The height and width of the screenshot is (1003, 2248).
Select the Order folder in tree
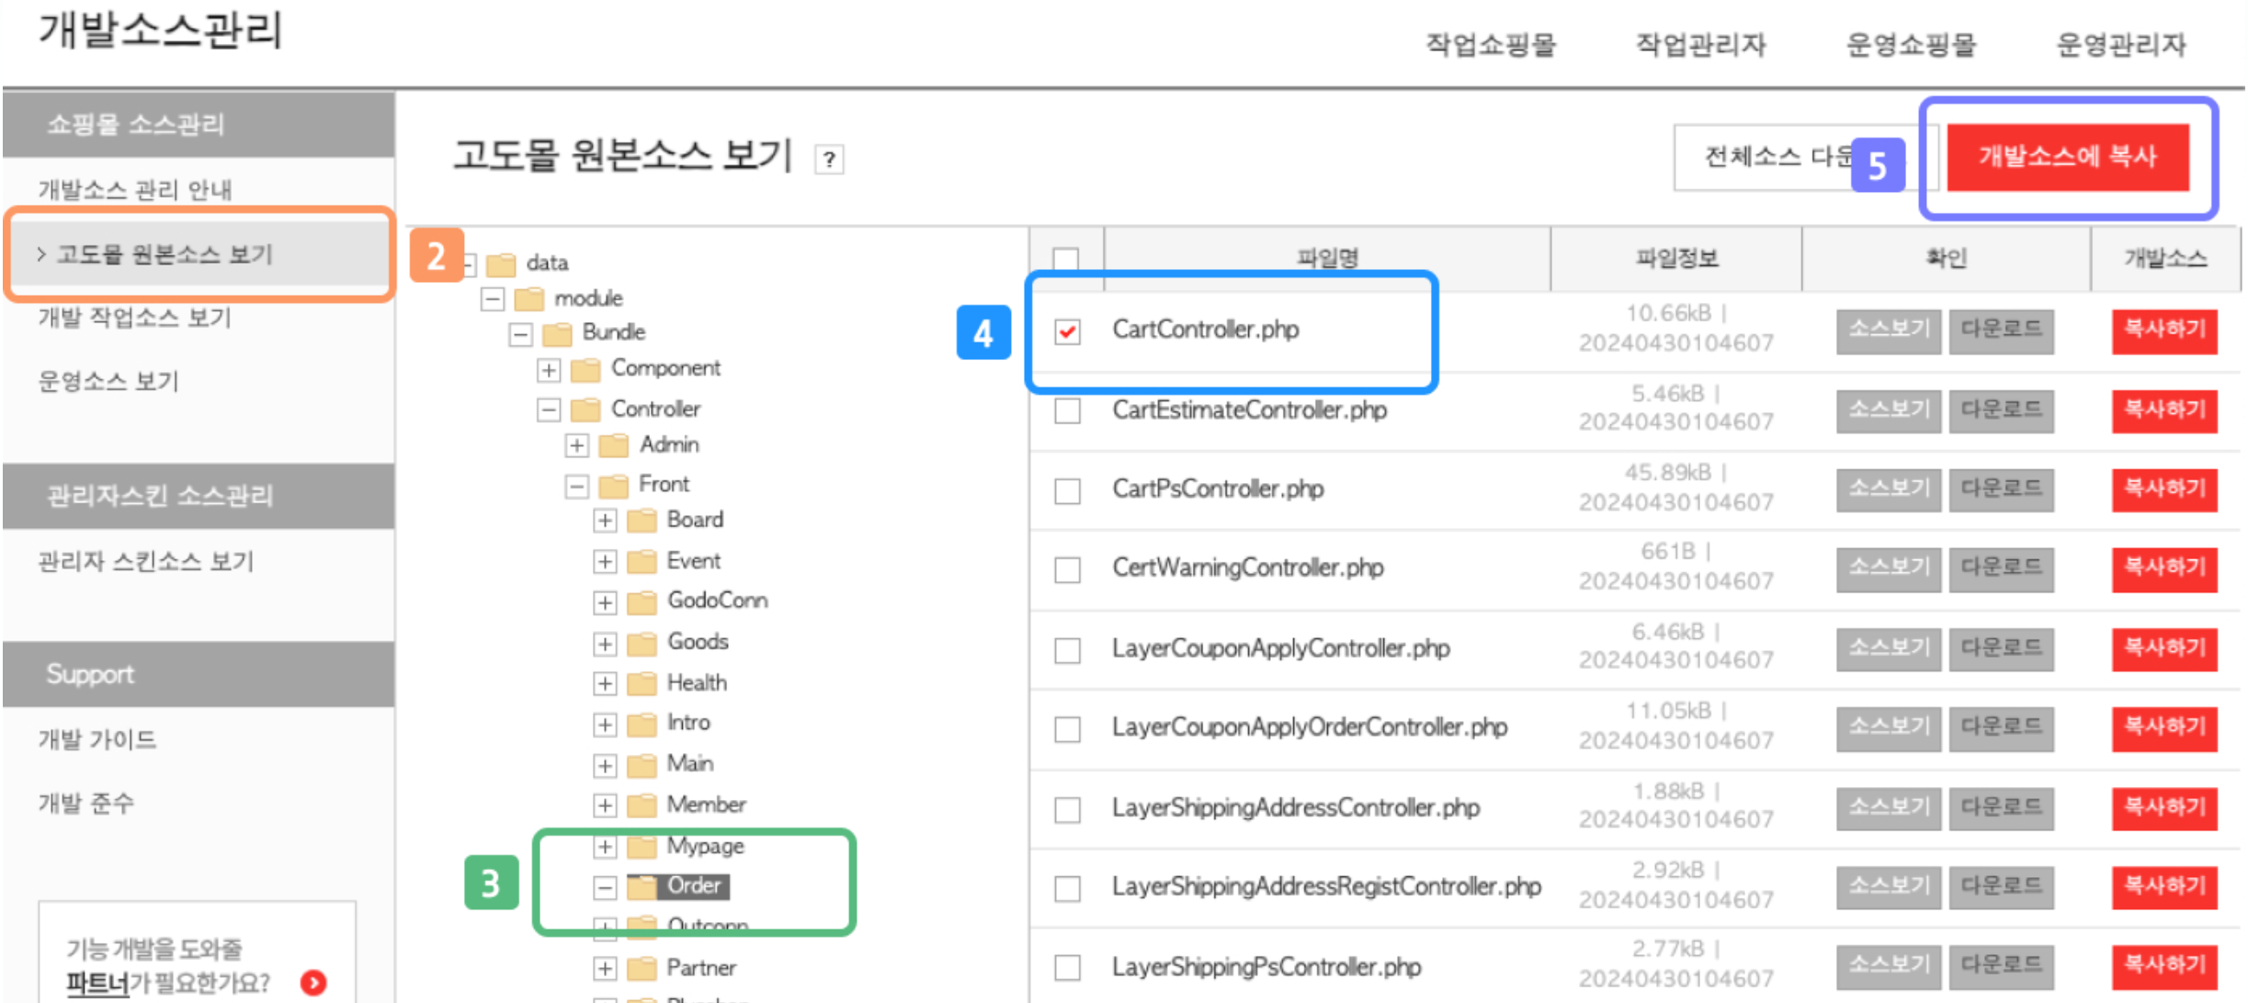click(x=694, y=885)
